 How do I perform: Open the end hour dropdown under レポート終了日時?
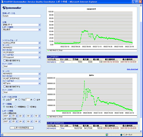[x=30, y=121]
